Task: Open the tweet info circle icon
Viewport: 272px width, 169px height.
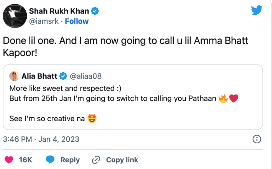Action: [x=256, y=139]
